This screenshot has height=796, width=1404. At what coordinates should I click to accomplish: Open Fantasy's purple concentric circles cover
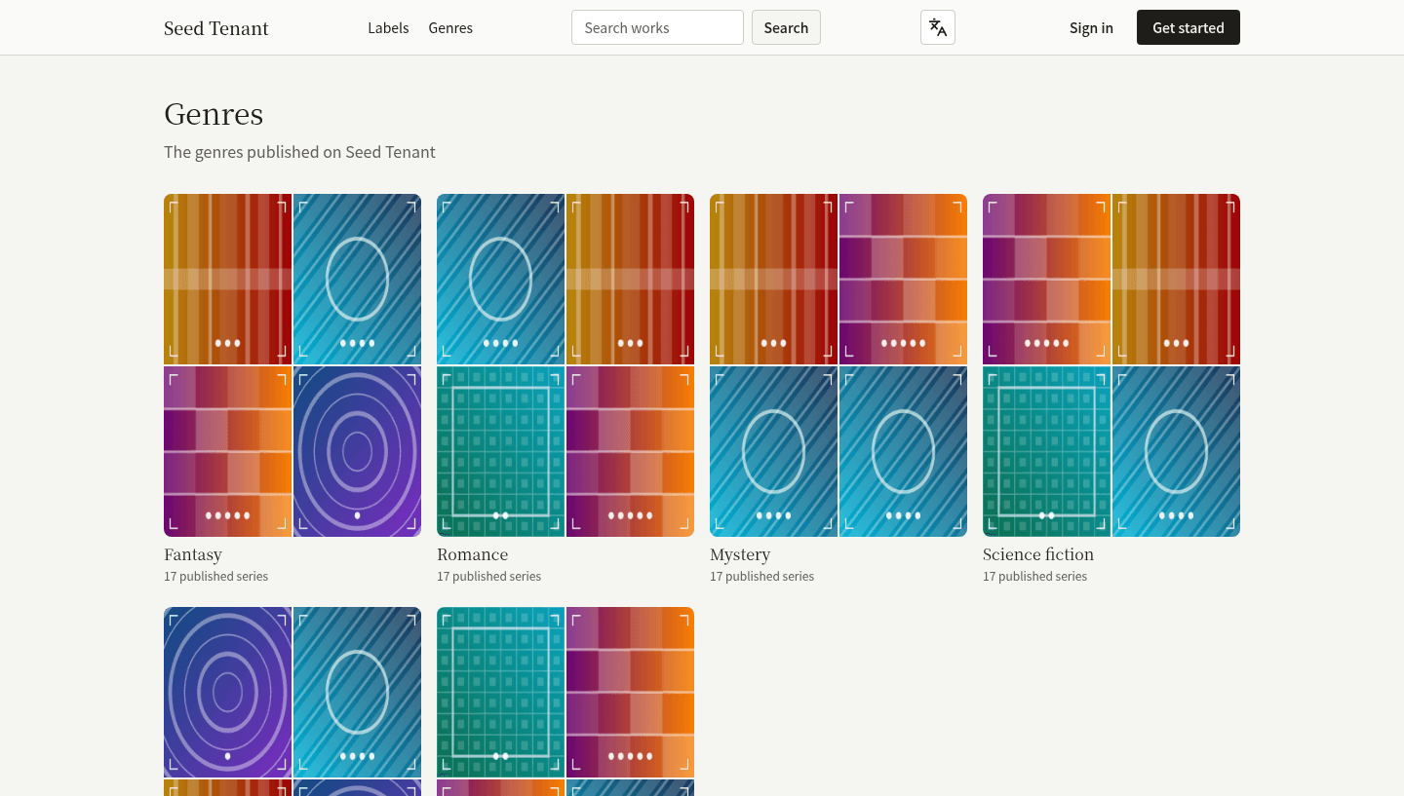coord(357,451)
